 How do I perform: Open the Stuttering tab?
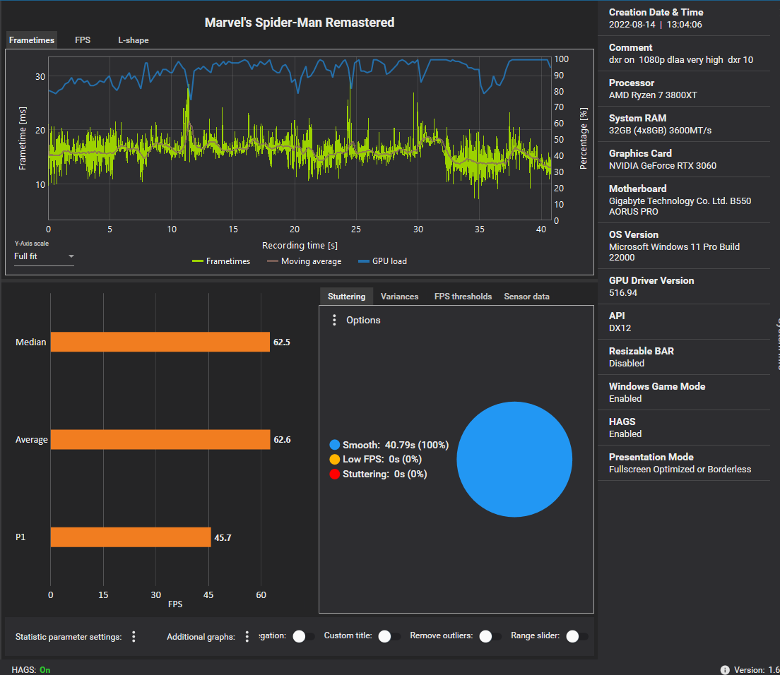coord(346,297)
